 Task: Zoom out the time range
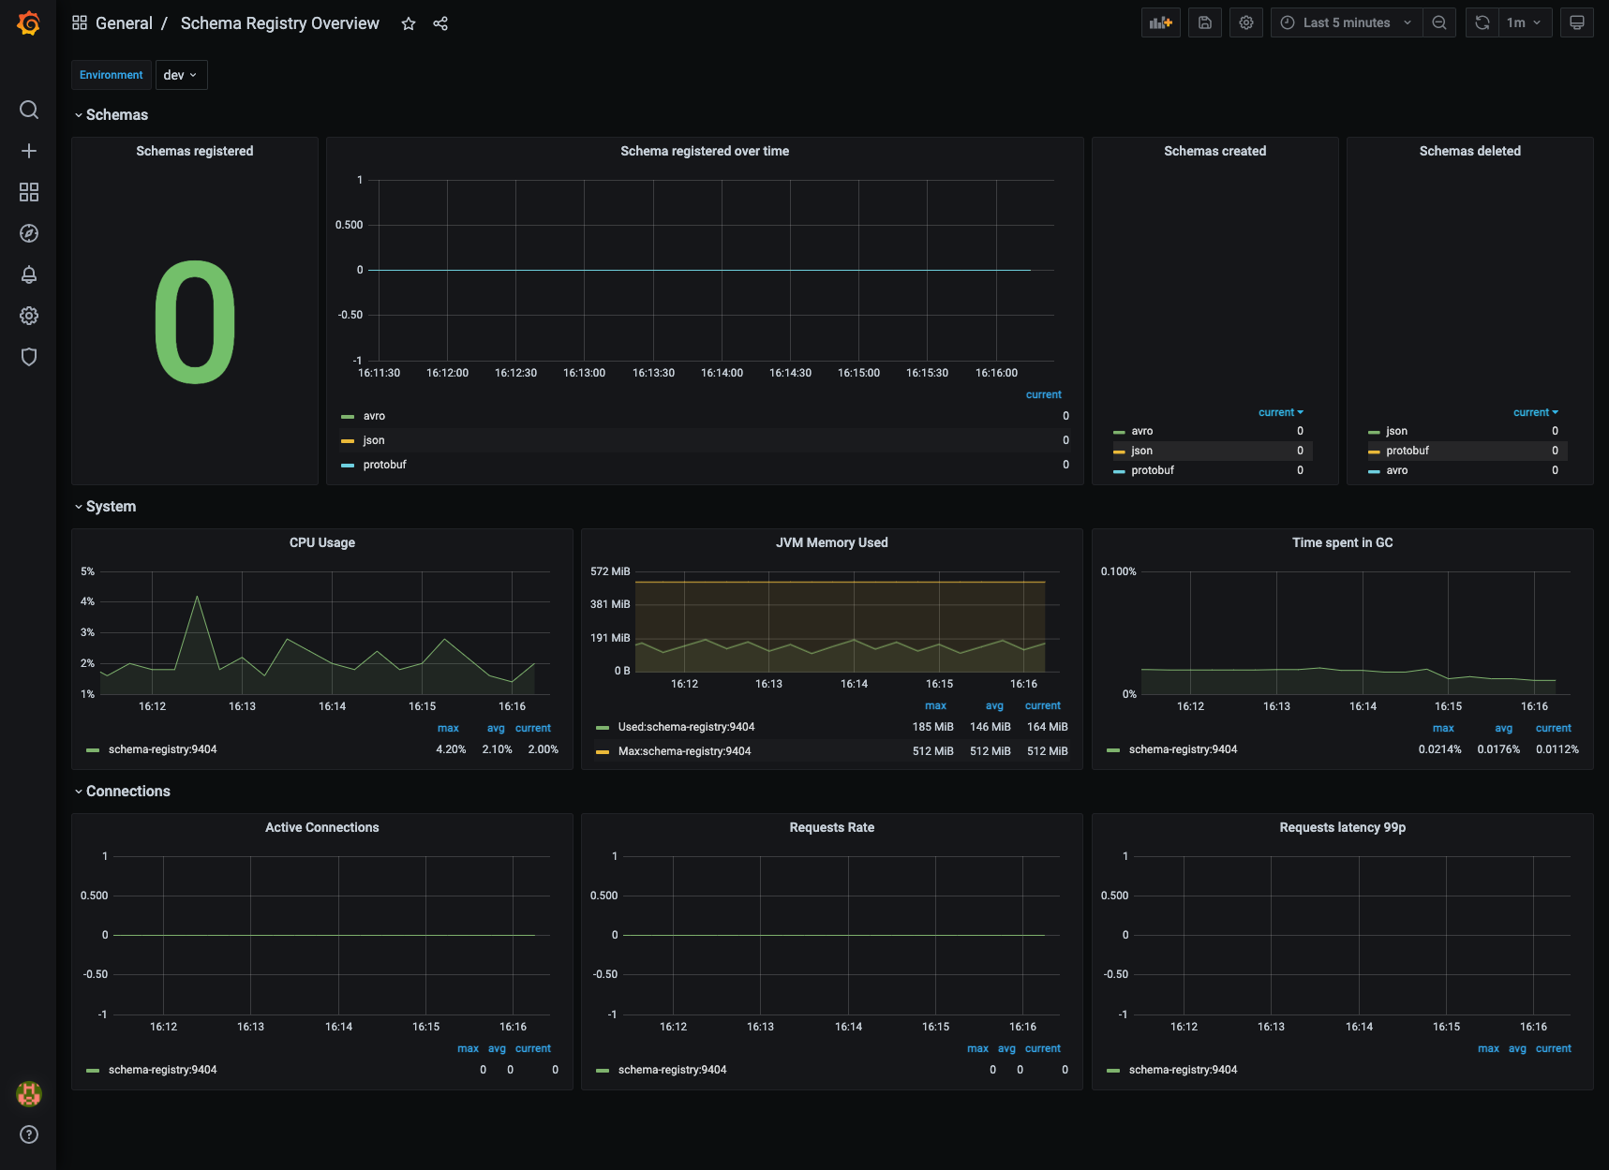(x=1439, y=22)
